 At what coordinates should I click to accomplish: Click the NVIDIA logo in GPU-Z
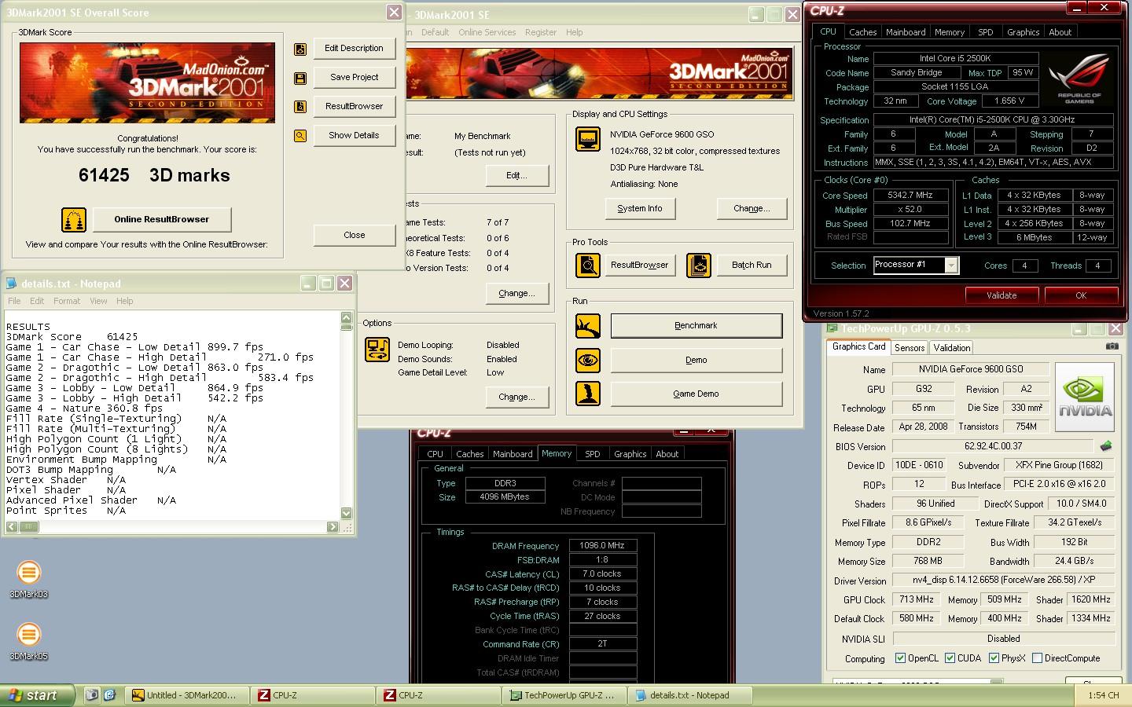1084,397
